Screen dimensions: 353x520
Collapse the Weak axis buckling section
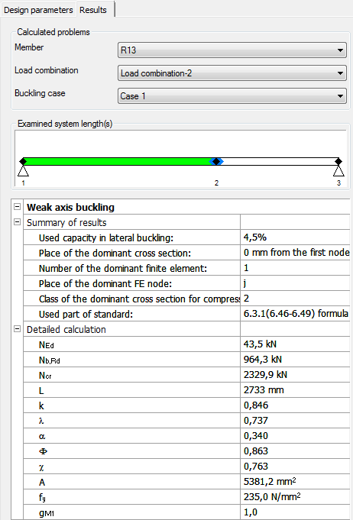click(x=17, y=207)
